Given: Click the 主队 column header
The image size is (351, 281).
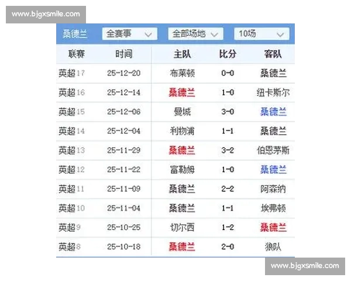Looking at the screenshot, I should point(182,54).
